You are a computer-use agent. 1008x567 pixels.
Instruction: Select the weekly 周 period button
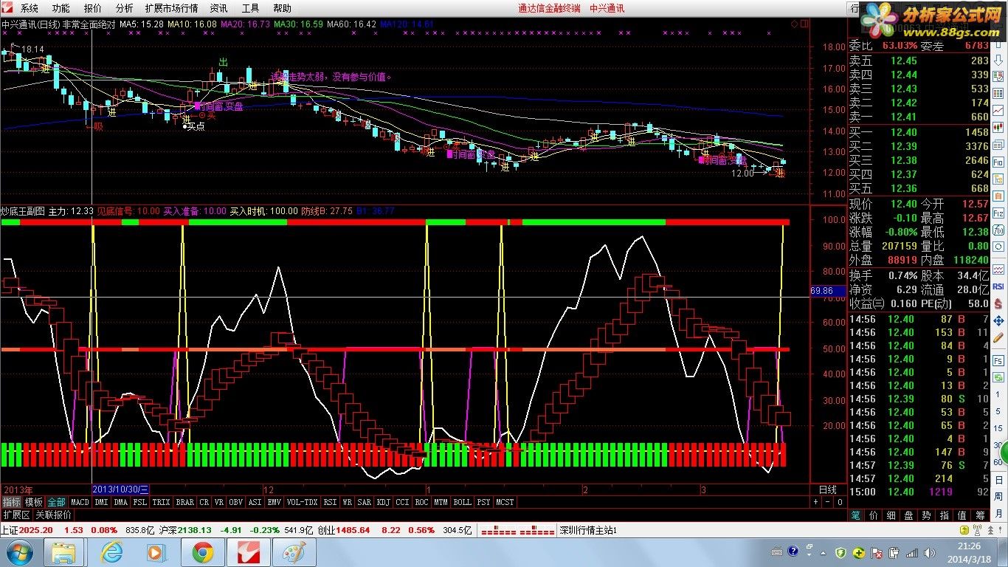click(x=998, y=496)
